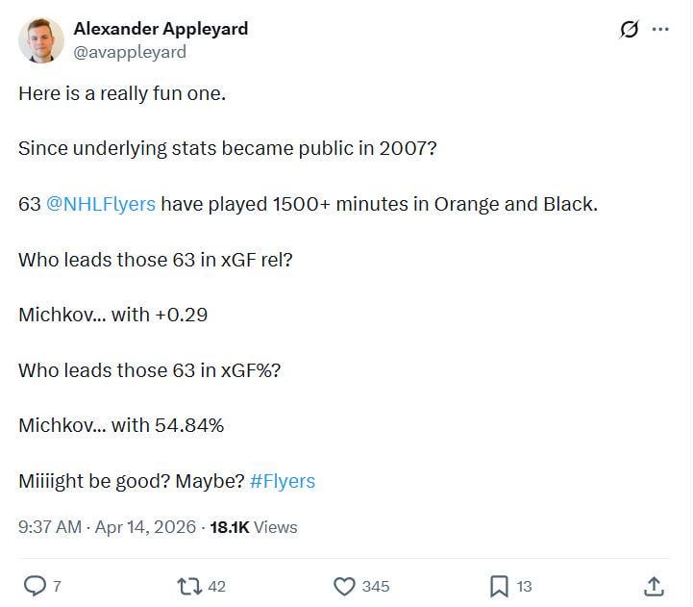Open the #Flyers hashtag
Screen dimensions: 693x607
coord(282,481)
